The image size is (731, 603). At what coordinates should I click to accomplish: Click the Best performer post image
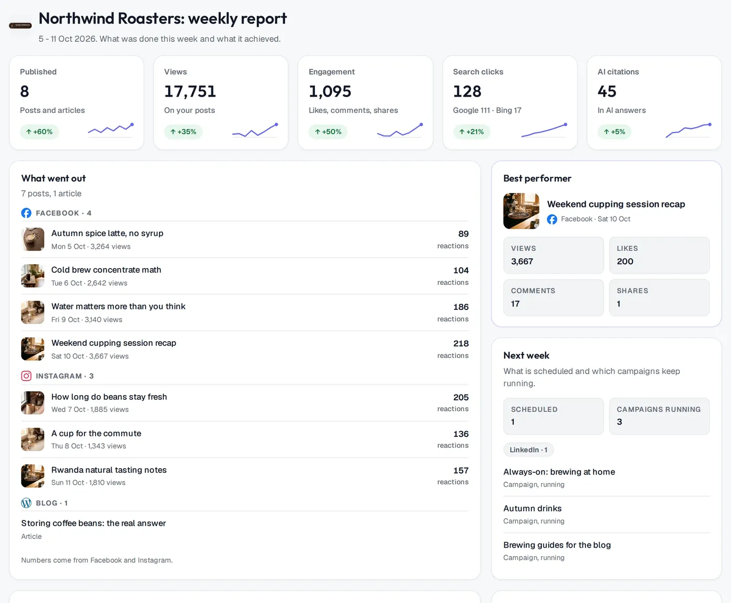521,211
